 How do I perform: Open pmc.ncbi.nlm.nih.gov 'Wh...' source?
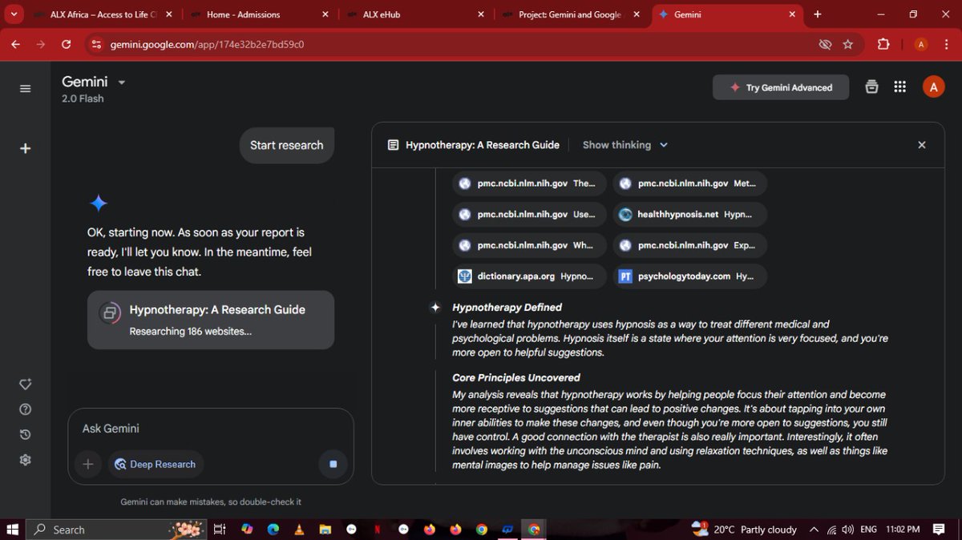tap(529, 245)
